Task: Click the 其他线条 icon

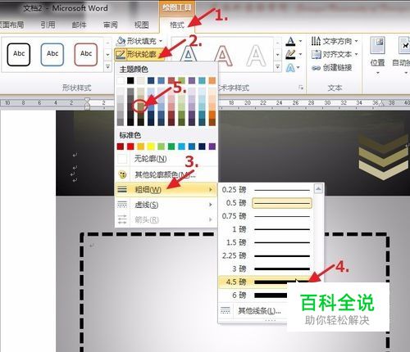Action: (x=225, y=310)
